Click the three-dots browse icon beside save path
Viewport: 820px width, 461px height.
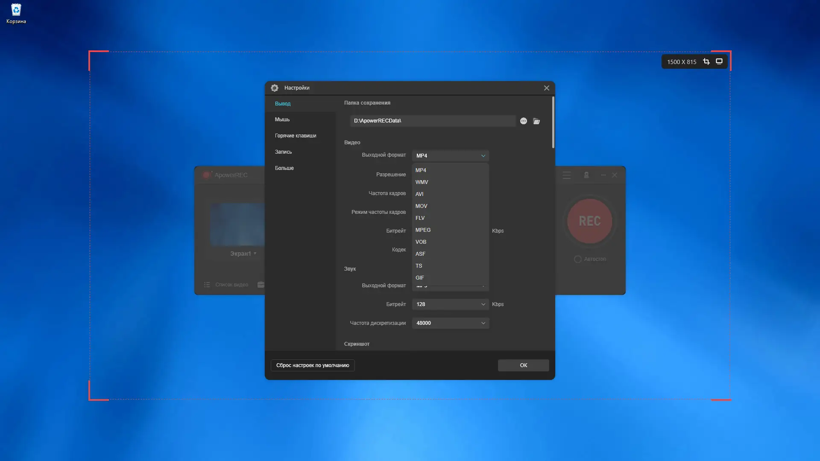(524, 121)
